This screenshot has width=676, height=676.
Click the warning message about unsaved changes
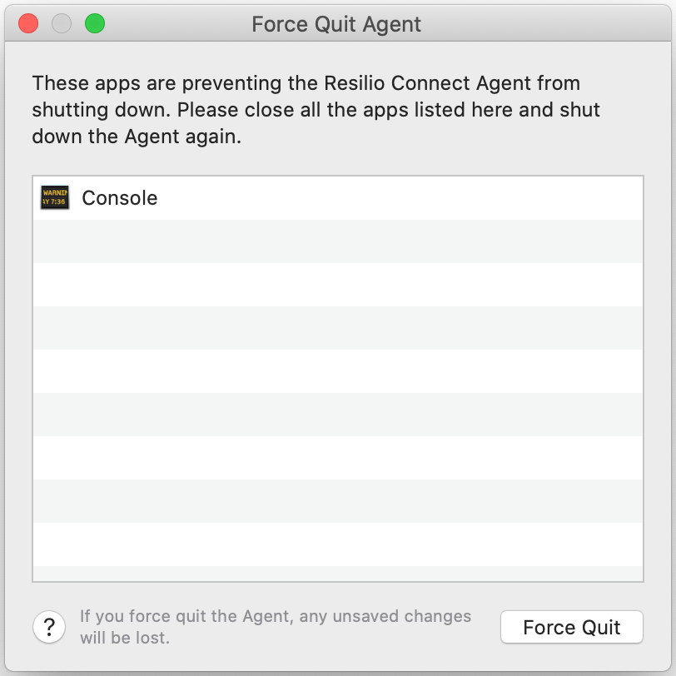pyautogui.click(x=275, y=626)
